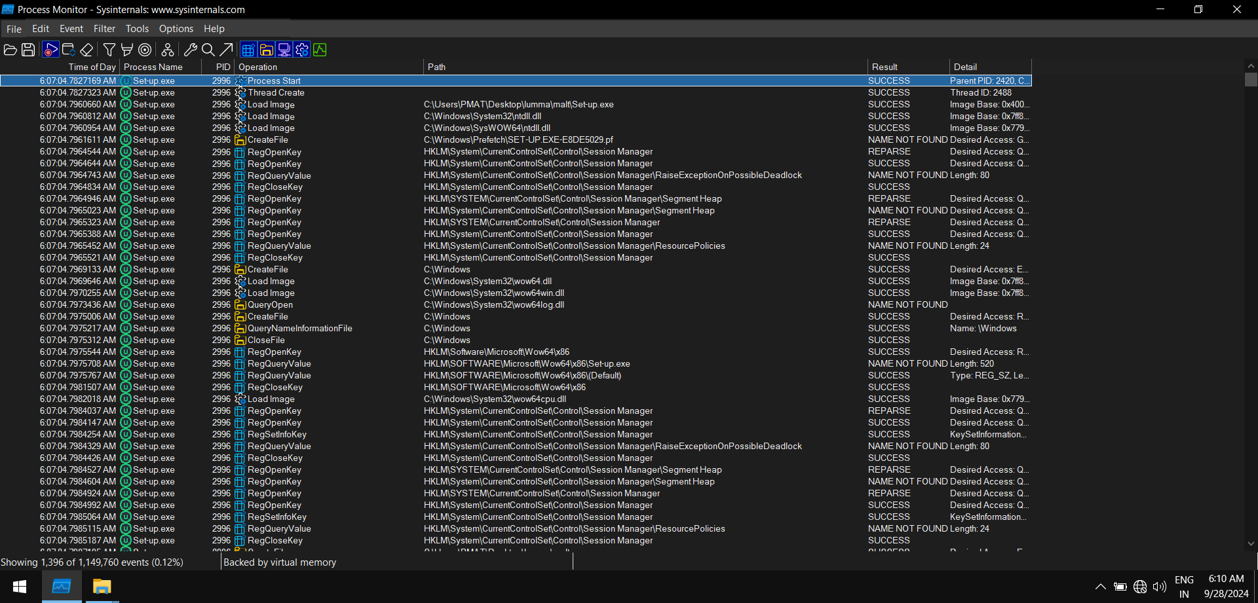Open the Process Tree icon
Viewport: 1258px width, 603px height.
168,50
